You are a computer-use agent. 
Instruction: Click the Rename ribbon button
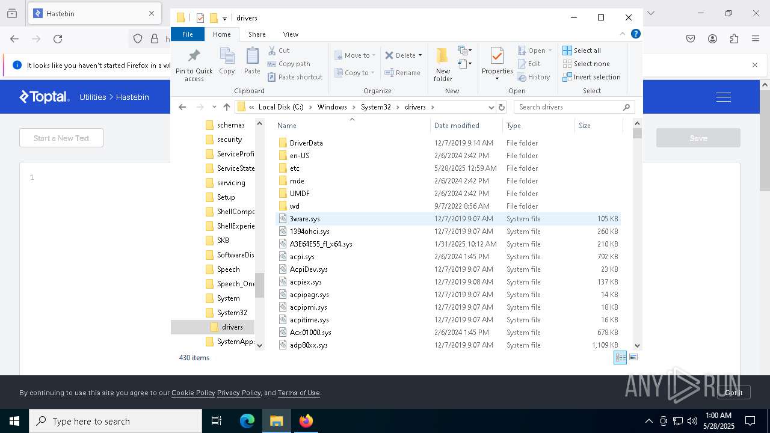(x=402, y=73)
